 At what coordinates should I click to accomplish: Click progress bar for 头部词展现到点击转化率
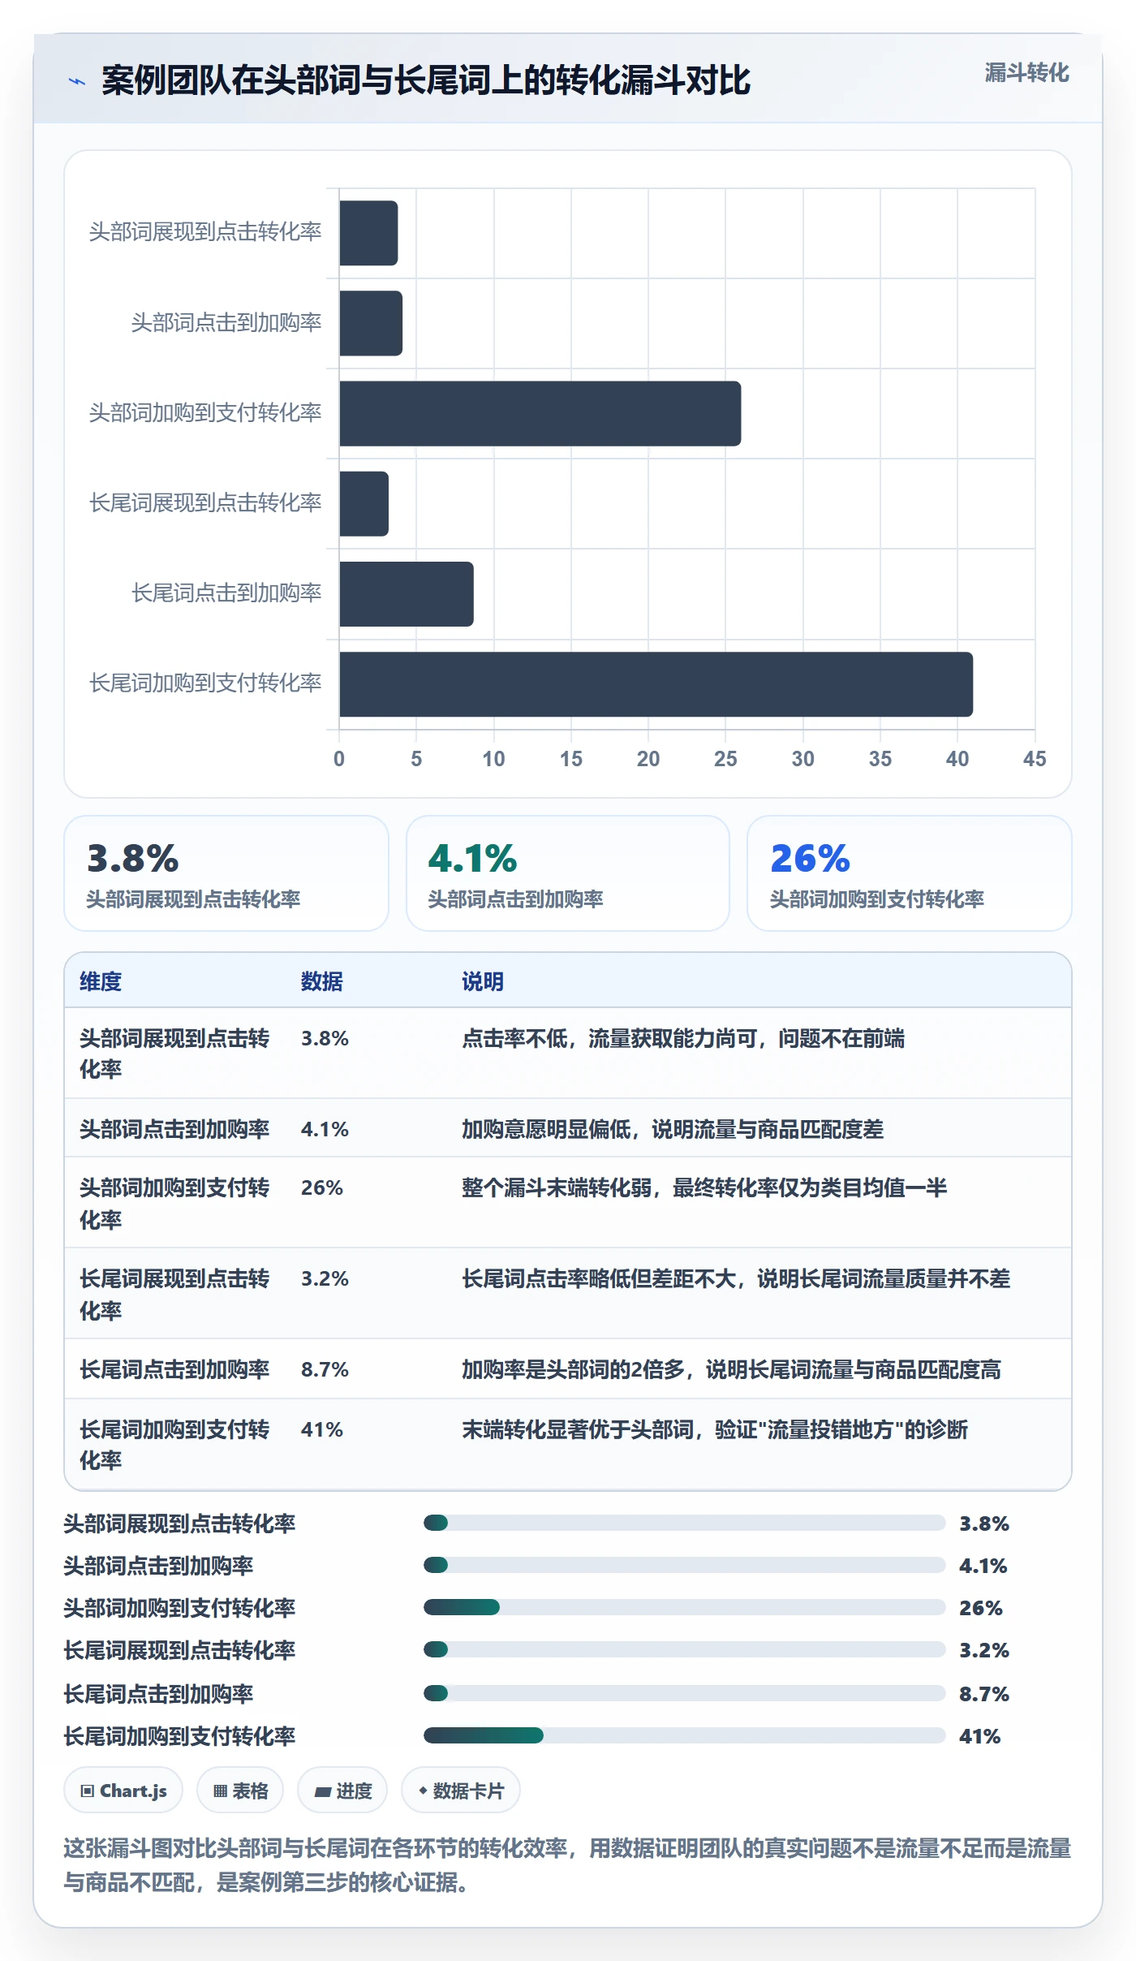tap(684, 1523)
